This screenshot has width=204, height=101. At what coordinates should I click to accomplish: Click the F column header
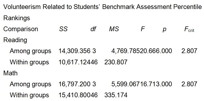143,29
